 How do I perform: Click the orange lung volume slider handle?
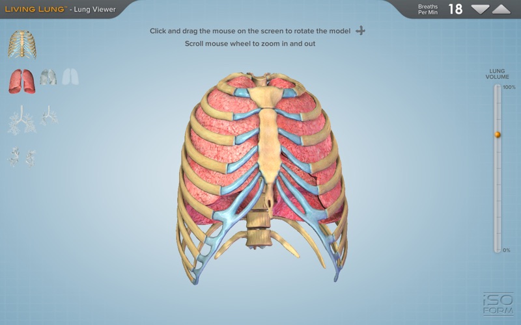498,135
